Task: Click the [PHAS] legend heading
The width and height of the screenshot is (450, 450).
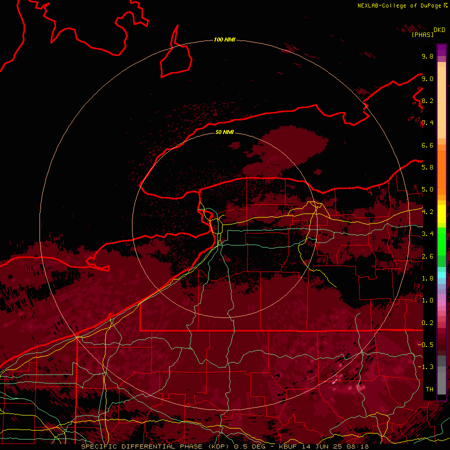Action: coord(422,35)
